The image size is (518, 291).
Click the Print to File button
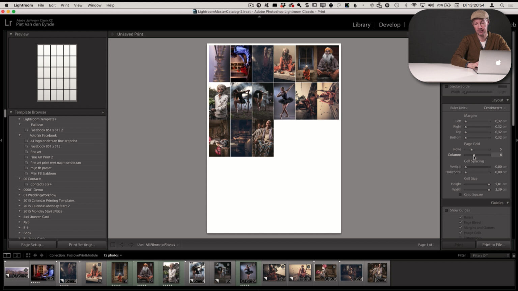(x=493, y=244)
